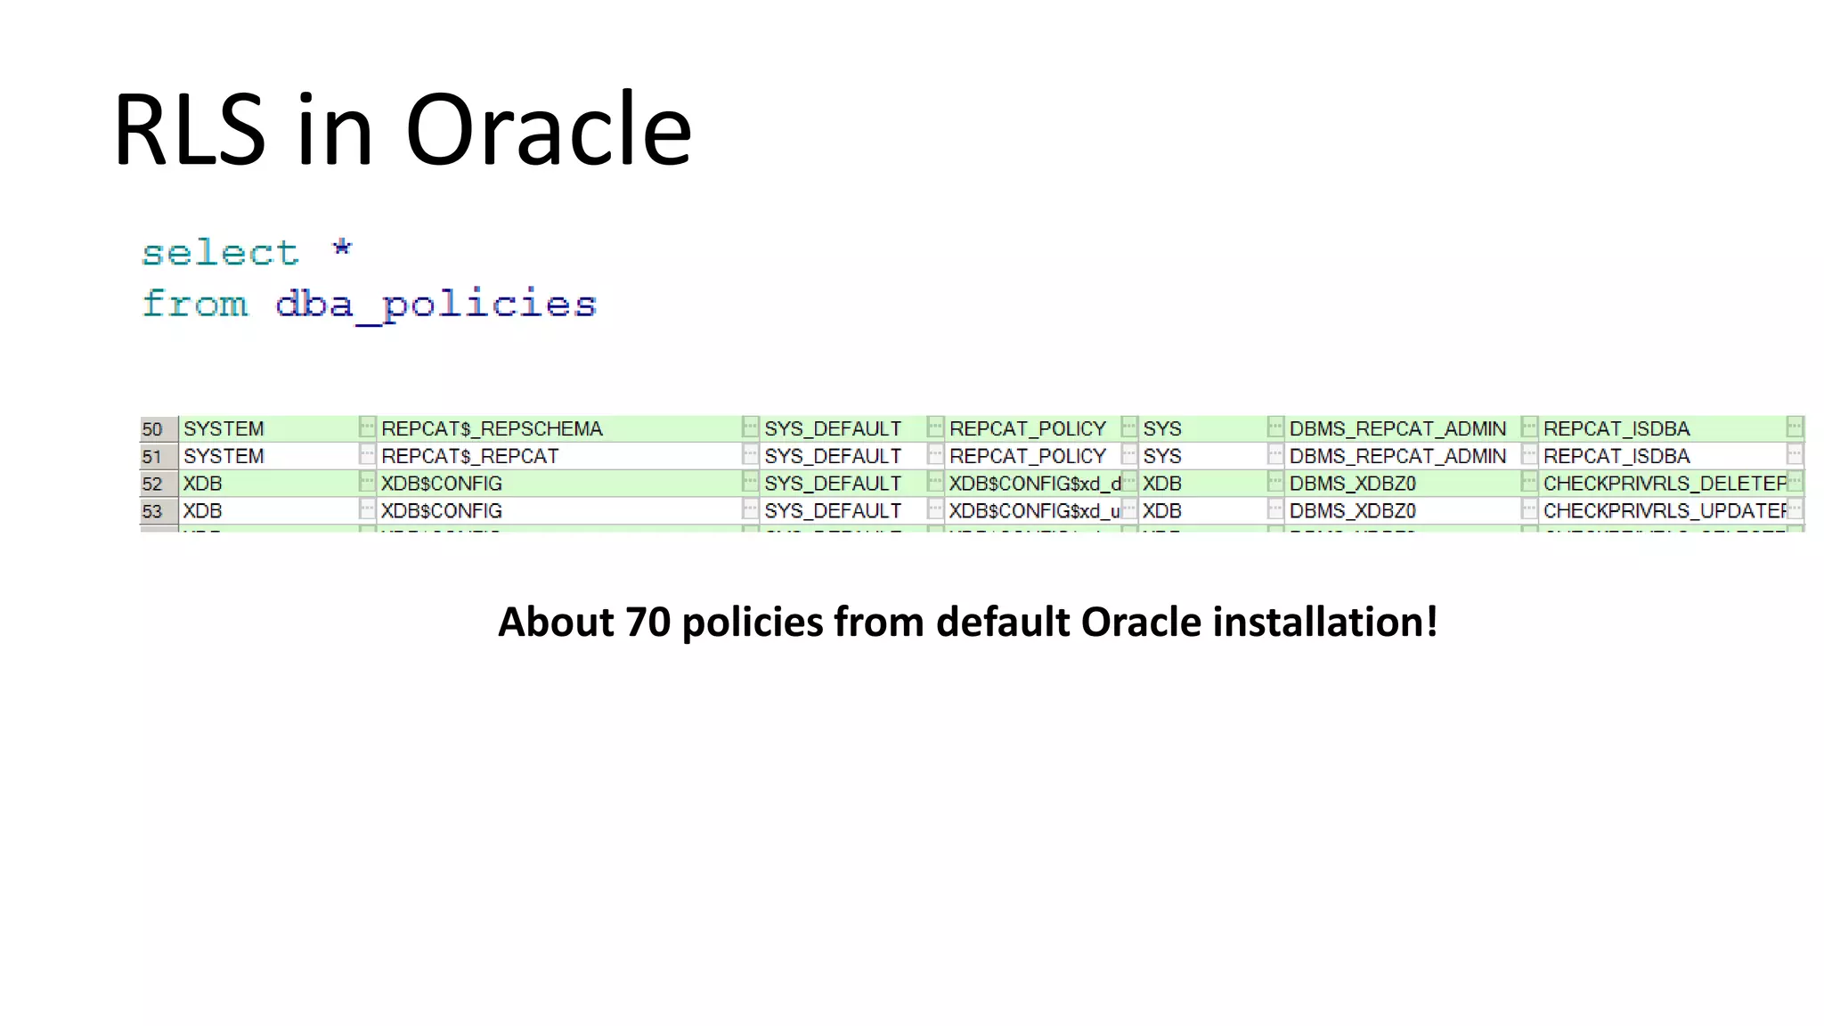Click the 'from dba_policies' query line
Image resolution: width=1824 pixels, height=1026 pixels.
[370, 305]
